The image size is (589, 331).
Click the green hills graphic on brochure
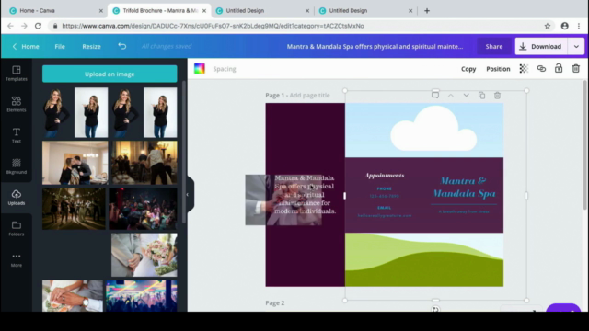[424, 259]
